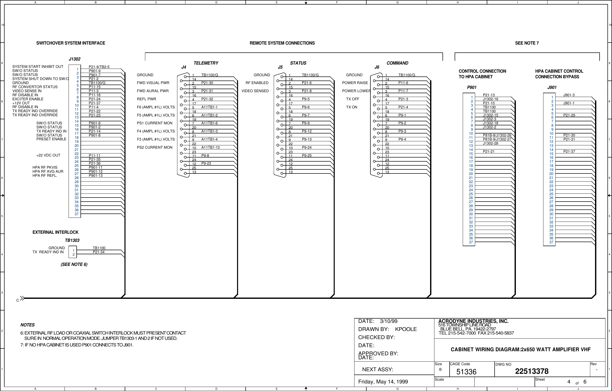Click the J5 status D-sub connector symbol
The height and width of the screenshot is (391, 612).
280,125
